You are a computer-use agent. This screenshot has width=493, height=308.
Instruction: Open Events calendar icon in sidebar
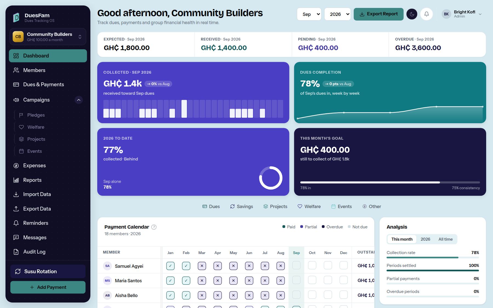point(21,151)
